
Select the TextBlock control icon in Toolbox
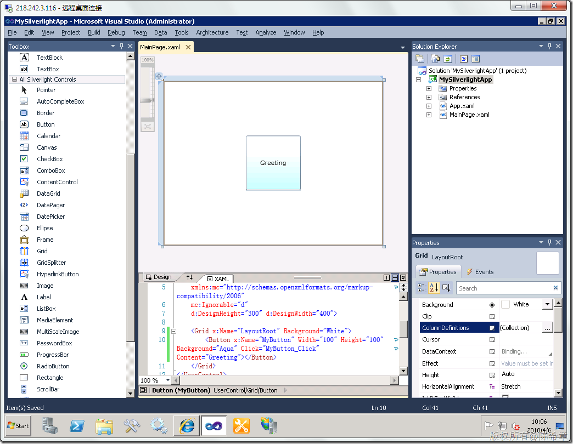tap(24, 58)
